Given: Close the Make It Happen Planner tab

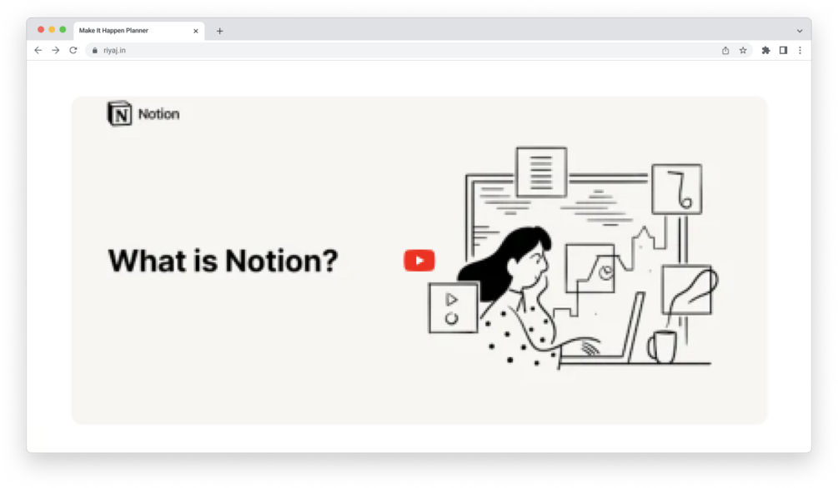Looking at the screenshot, I should [x=196, y=31].
